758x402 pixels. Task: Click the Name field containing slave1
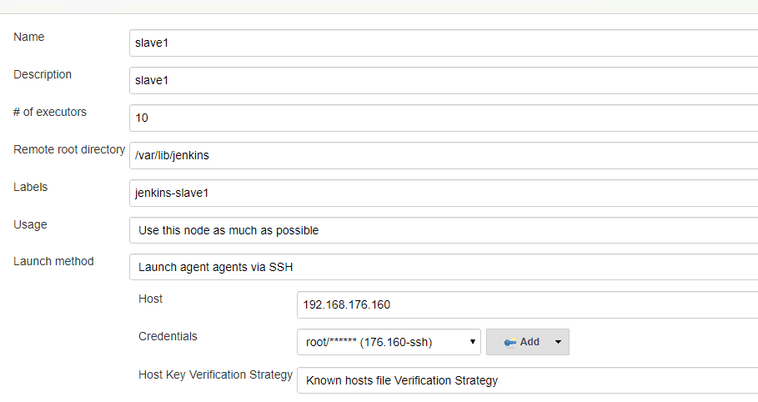pyautogui.click(x=443, y=43)
